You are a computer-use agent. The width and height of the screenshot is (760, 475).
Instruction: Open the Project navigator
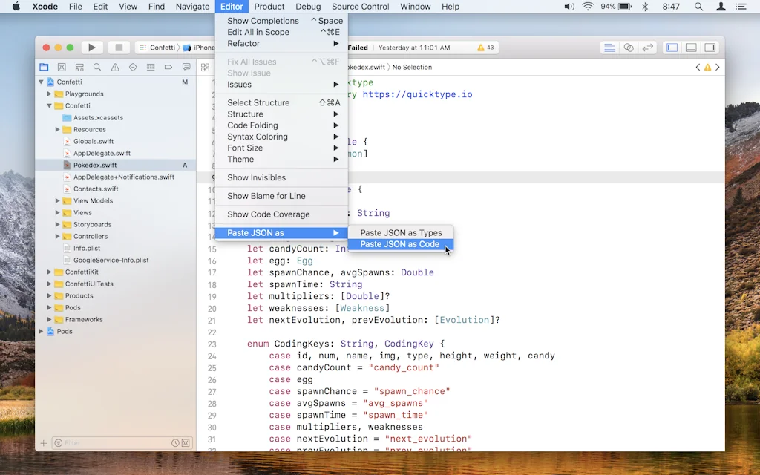click(44, 66)
